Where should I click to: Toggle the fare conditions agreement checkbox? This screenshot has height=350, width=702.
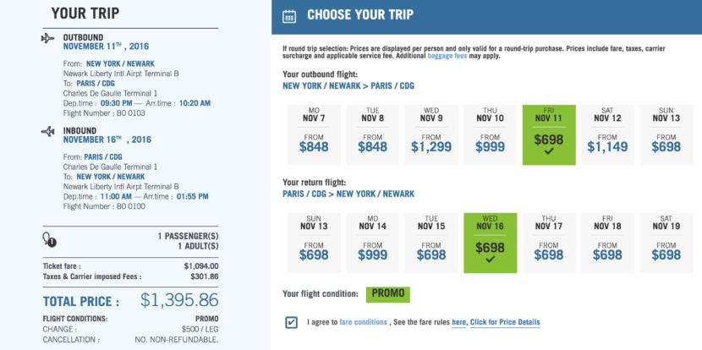click(x=292, y=322)
